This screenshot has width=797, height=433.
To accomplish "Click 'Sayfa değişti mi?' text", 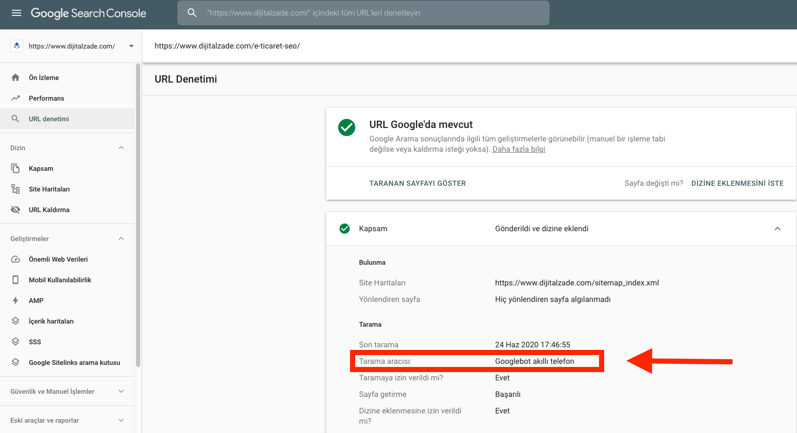I will [x=654, y=183].
